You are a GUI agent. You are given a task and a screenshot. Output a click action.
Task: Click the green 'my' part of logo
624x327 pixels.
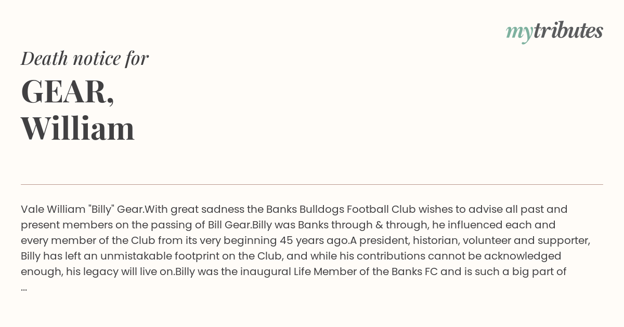519,33
